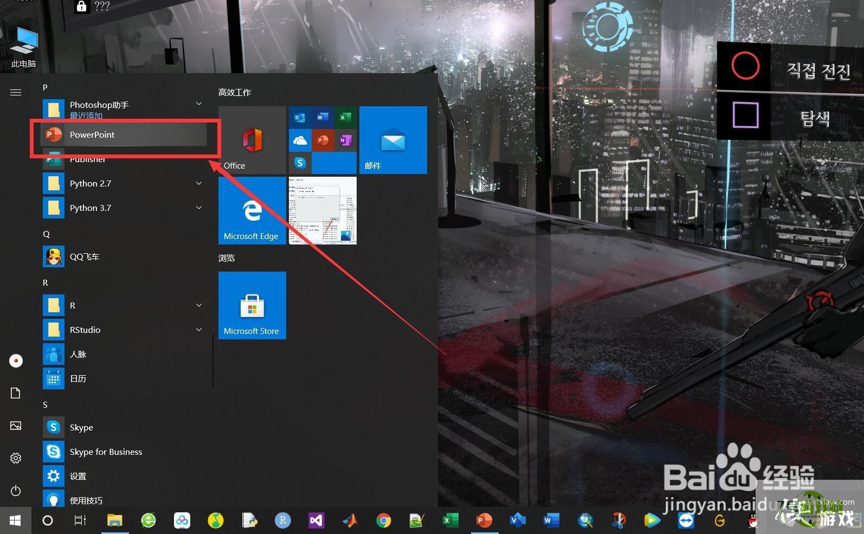Click the 高效工作 tile group header

(235, 92)
